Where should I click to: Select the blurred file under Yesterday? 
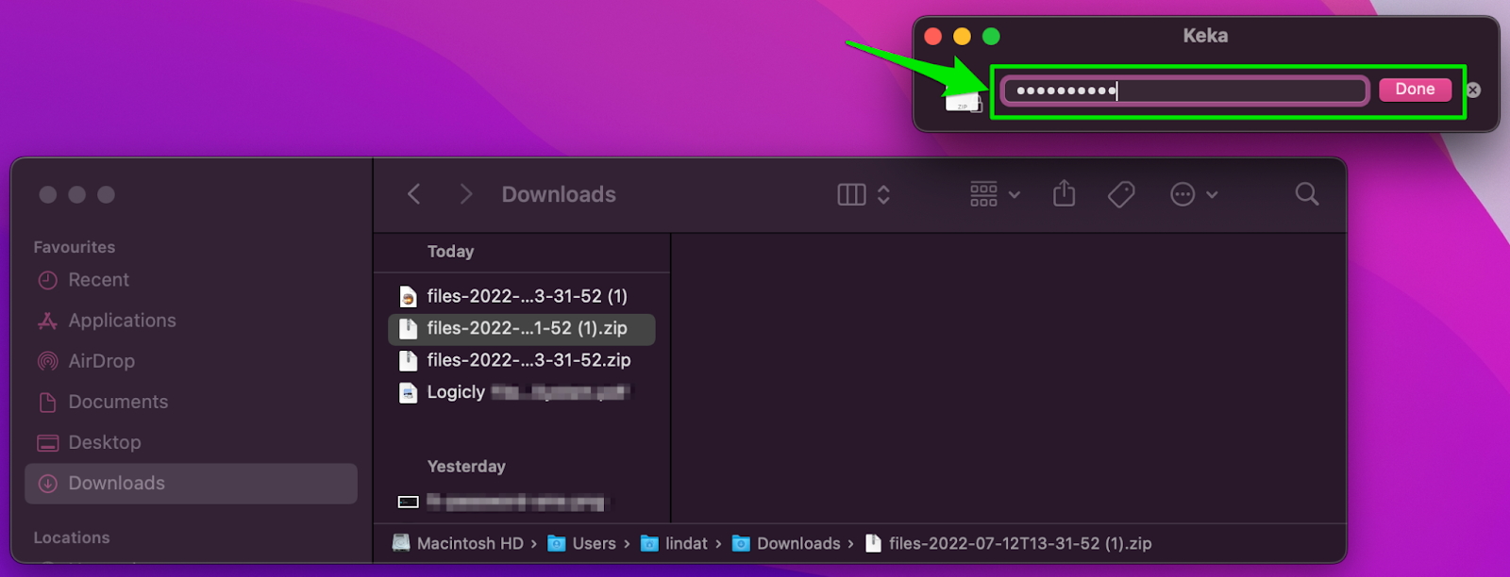[x=522, y=502]
